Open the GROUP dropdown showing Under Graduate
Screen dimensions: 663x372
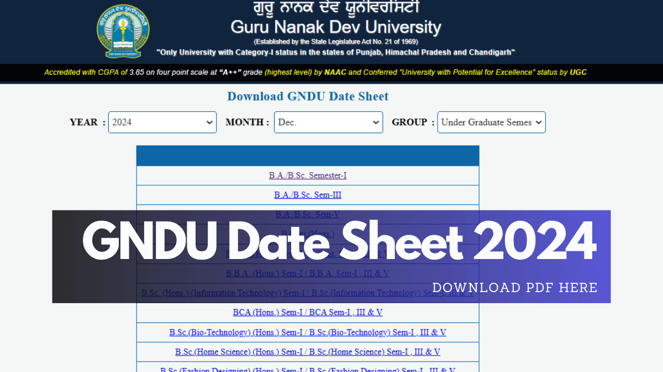coord(491,122)
